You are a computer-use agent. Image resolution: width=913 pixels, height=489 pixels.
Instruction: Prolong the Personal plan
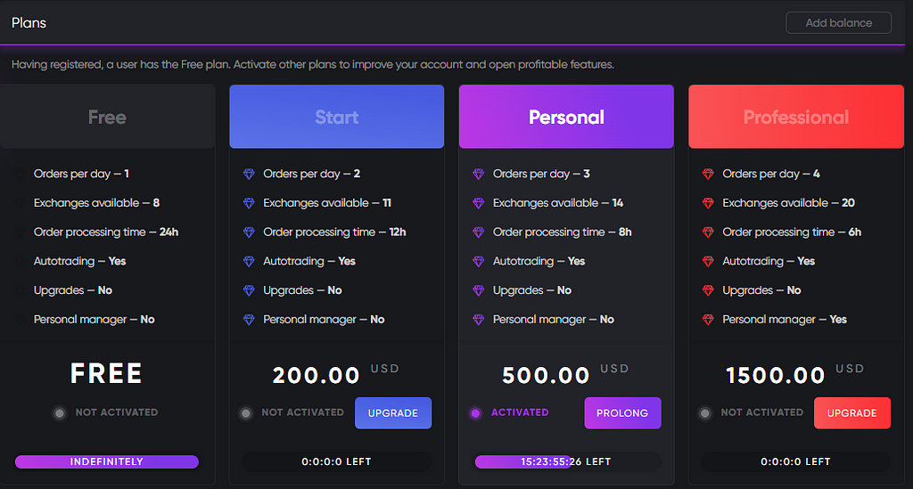click(x=622, y=412)
